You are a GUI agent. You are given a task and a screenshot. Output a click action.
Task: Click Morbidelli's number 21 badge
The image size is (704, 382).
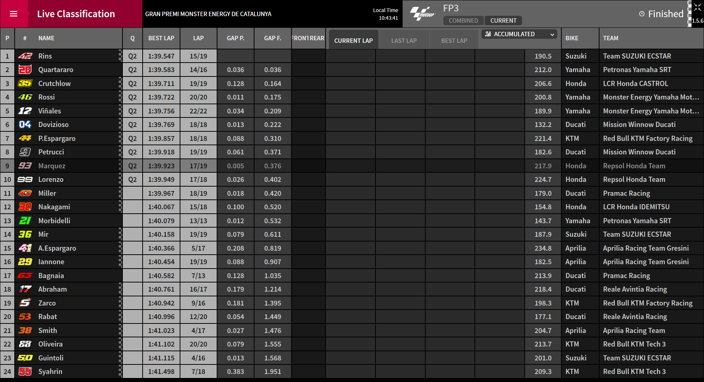click(x=25, y=221)
